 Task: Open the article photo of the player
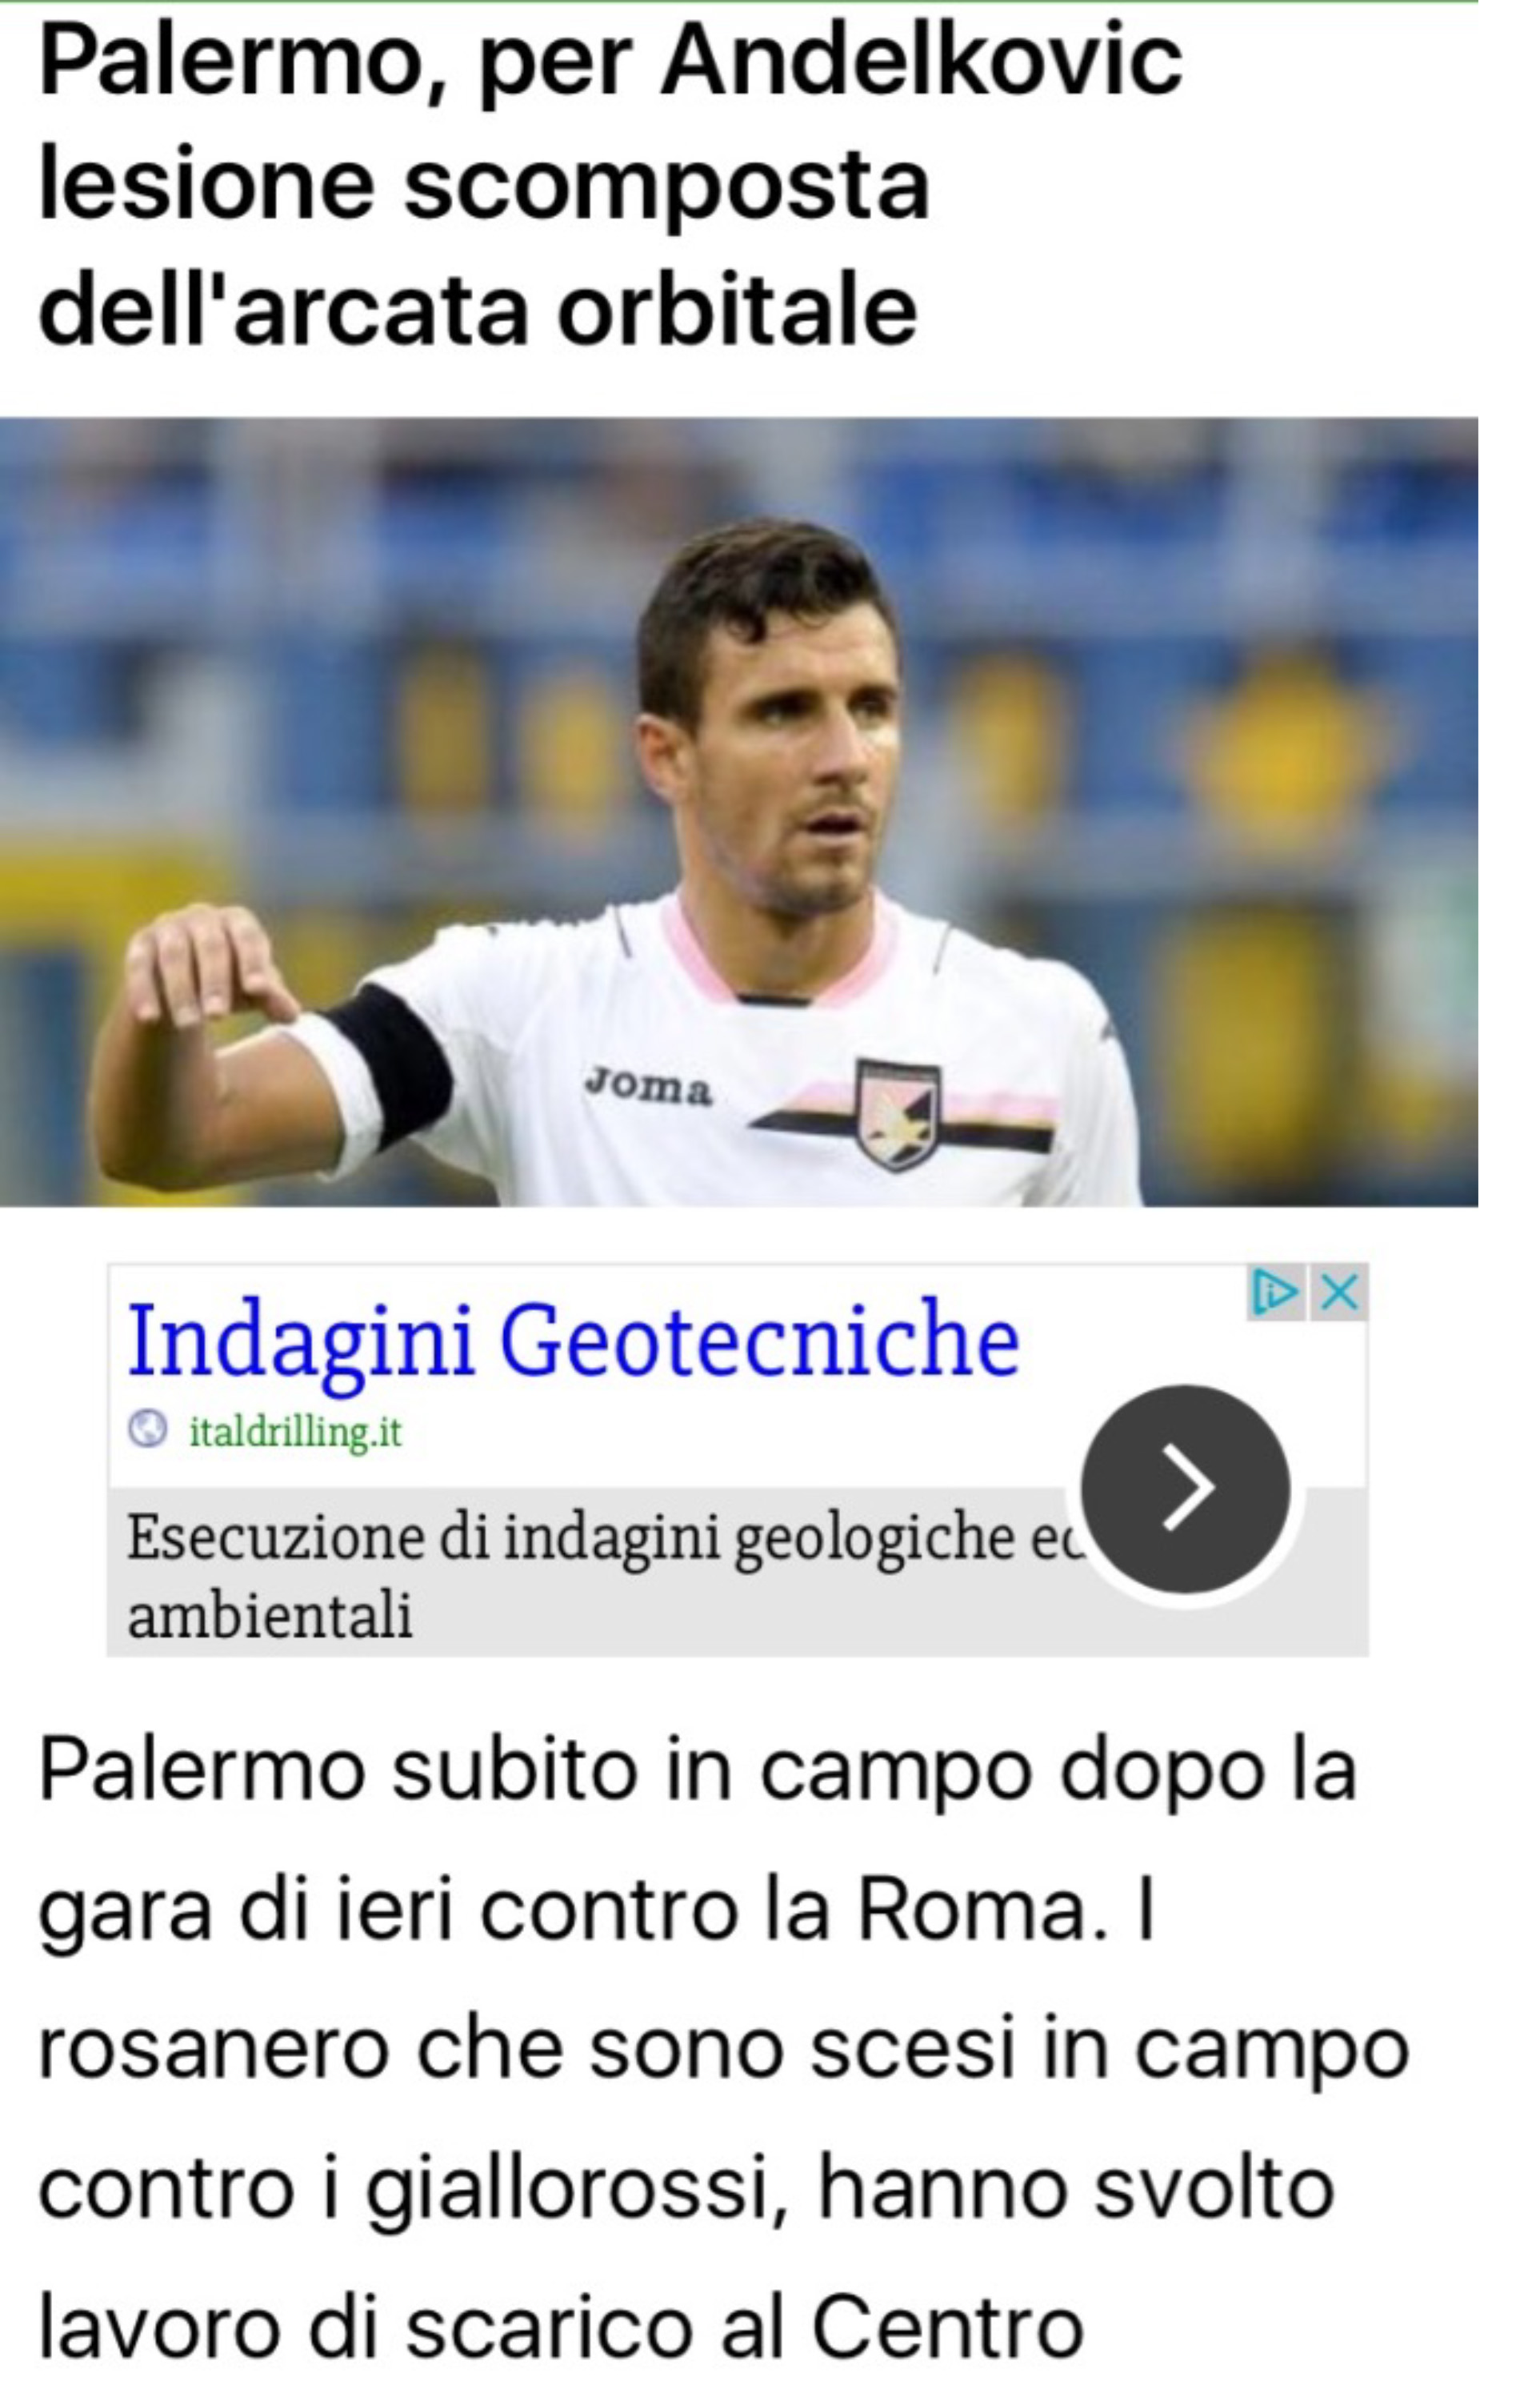739,812
